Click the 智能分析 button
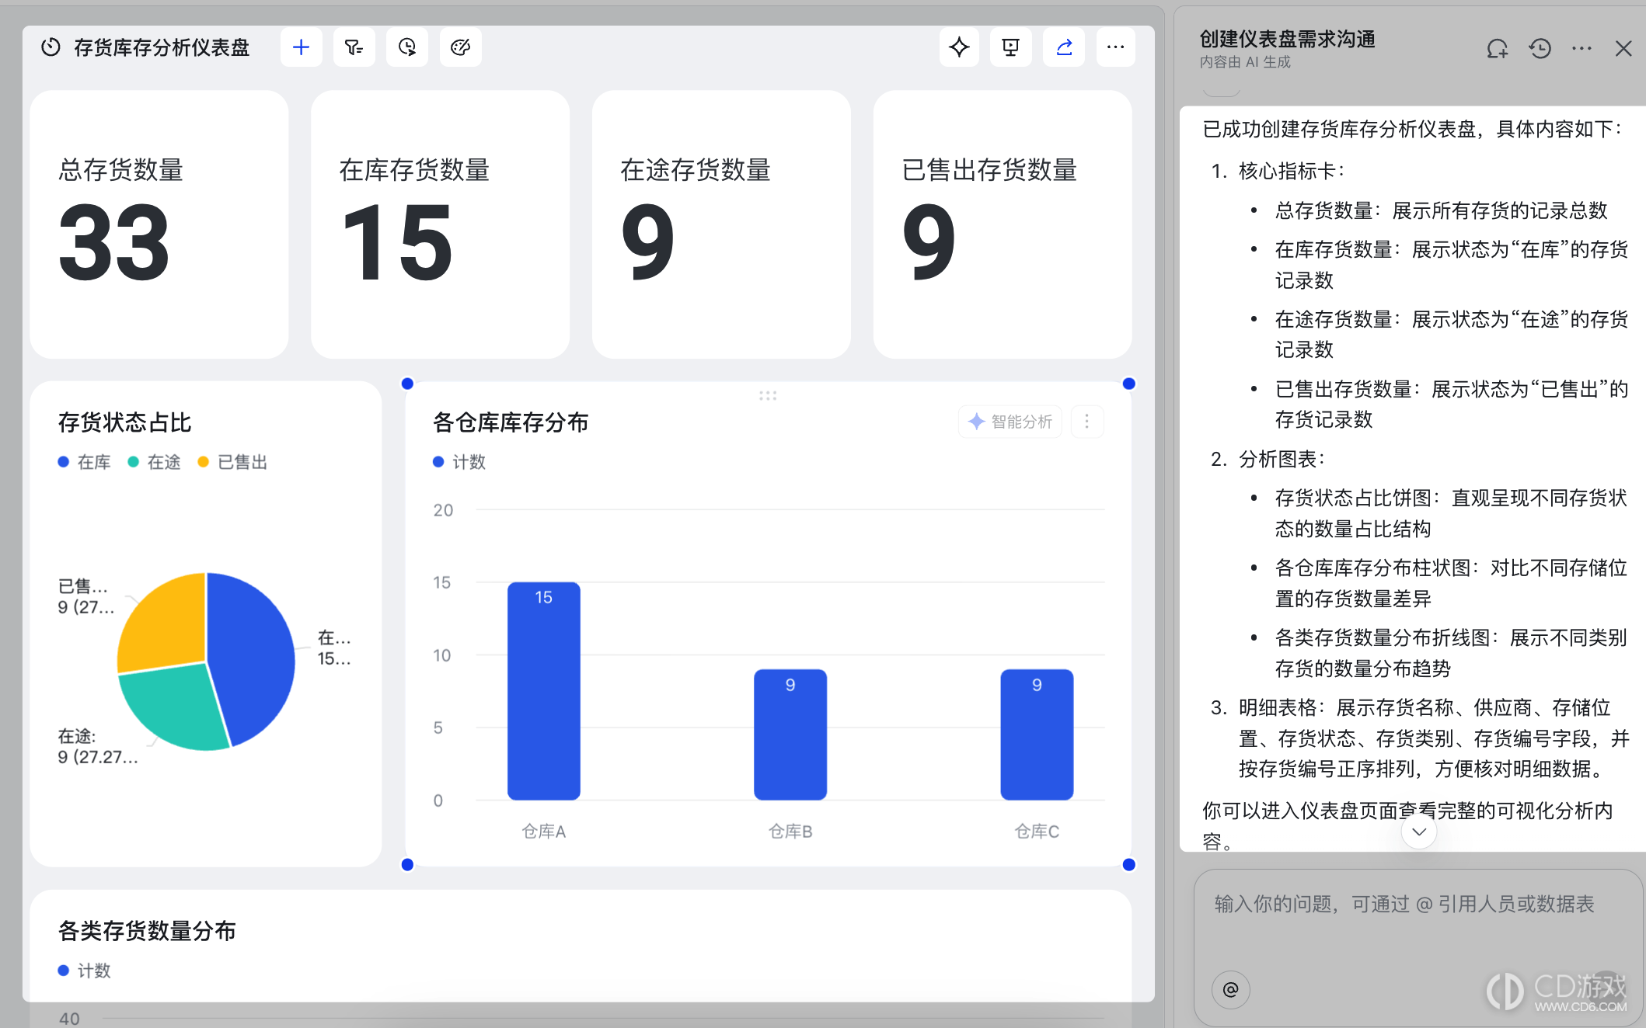 [x=1010, y=422]
